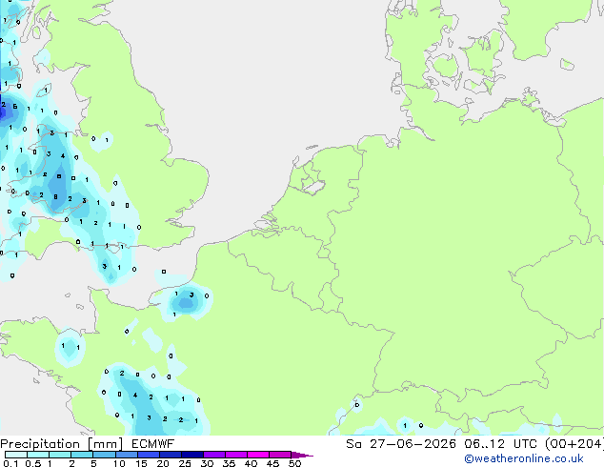Screen dimensions: 604x467
Task: Select the 5 mm legend color swatch
Action: click(104, 455)
